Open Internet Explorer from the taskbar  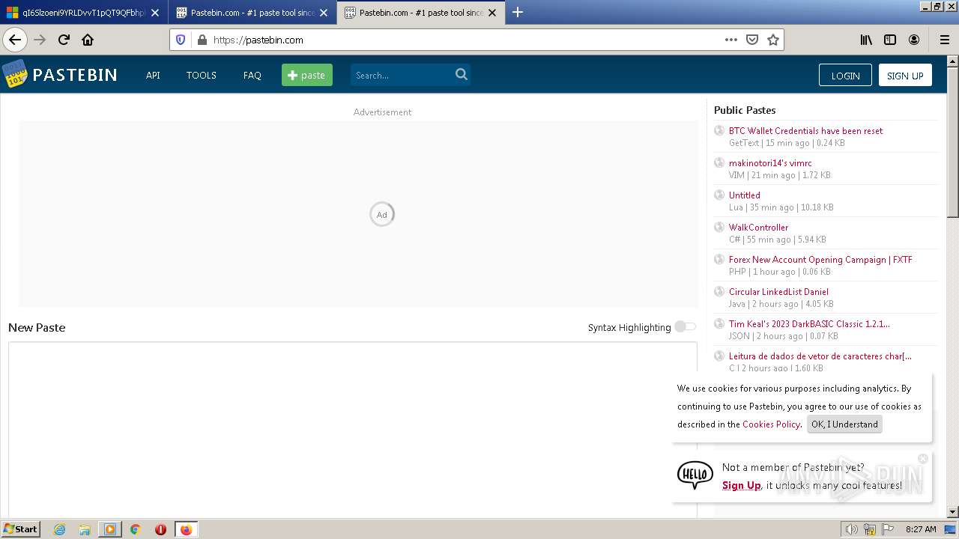click(60, 529)
